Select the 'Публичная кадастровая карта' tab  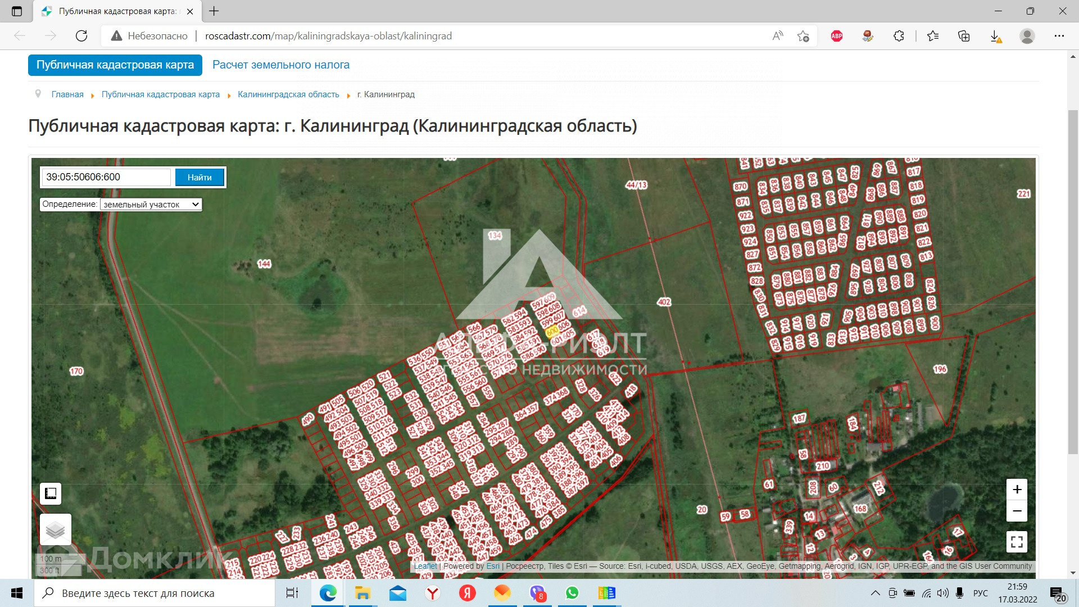click(115, 65)
